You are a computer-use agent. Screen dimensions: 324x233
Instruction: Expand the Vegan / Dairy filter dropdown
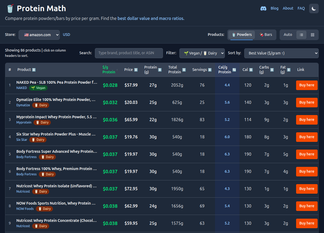[x=202, y=53]
